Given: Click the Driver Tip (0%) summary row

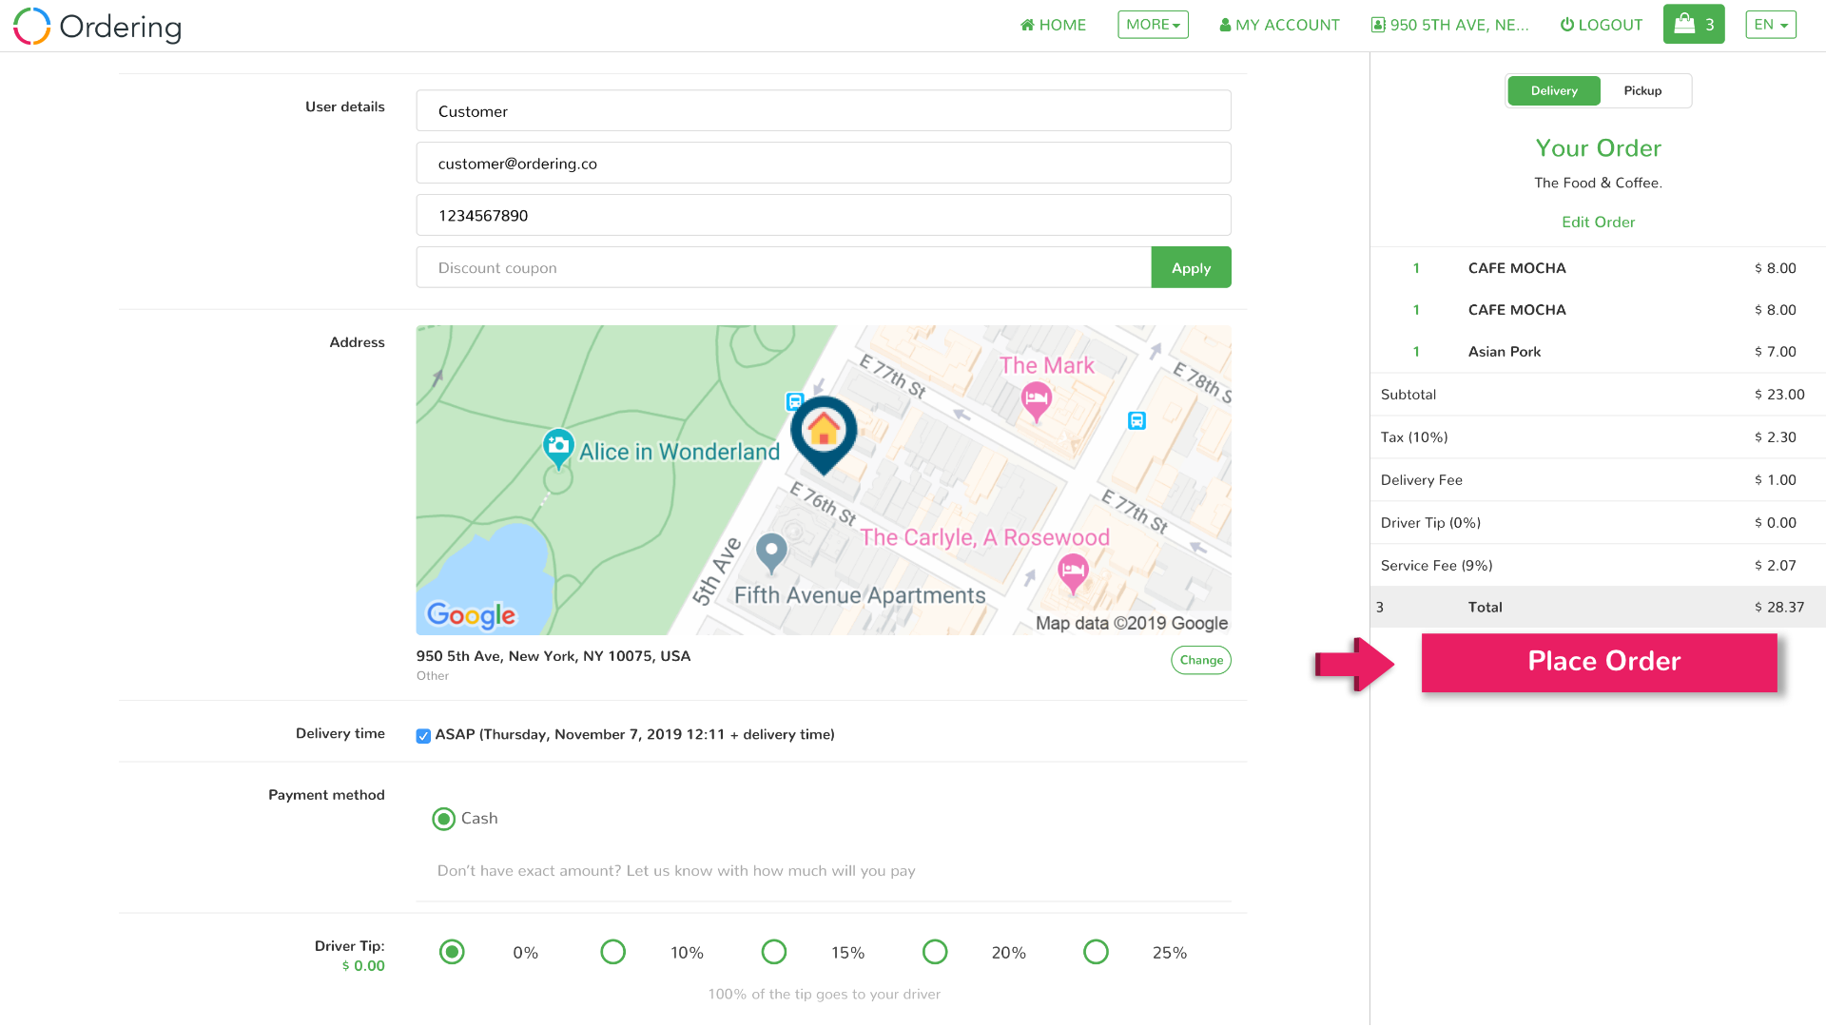Looking at the screenshot, I should [x=1598, y=522].
